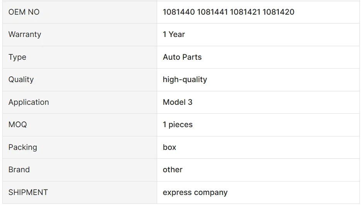Select the Model 3 value
The width and height of the screenshot is (361, 205).
(x=178, y=102)
